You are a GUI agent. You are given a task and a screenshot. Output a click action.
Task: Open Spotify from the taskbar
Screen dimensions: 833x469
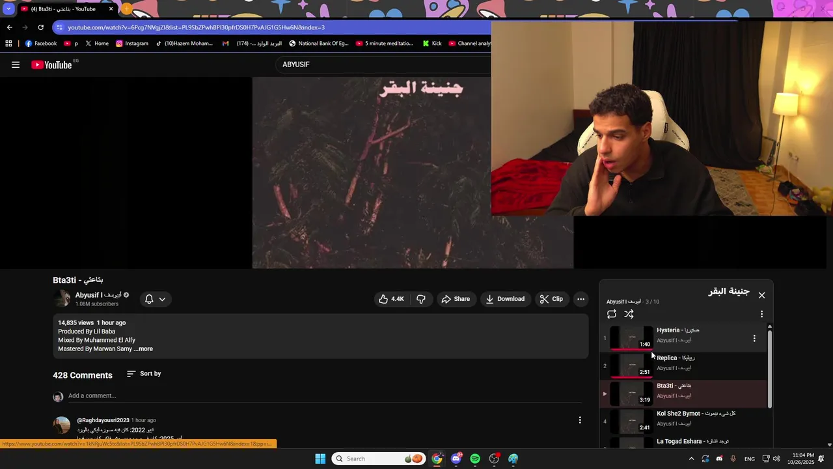pyautogui.click(x=475, y=459)
